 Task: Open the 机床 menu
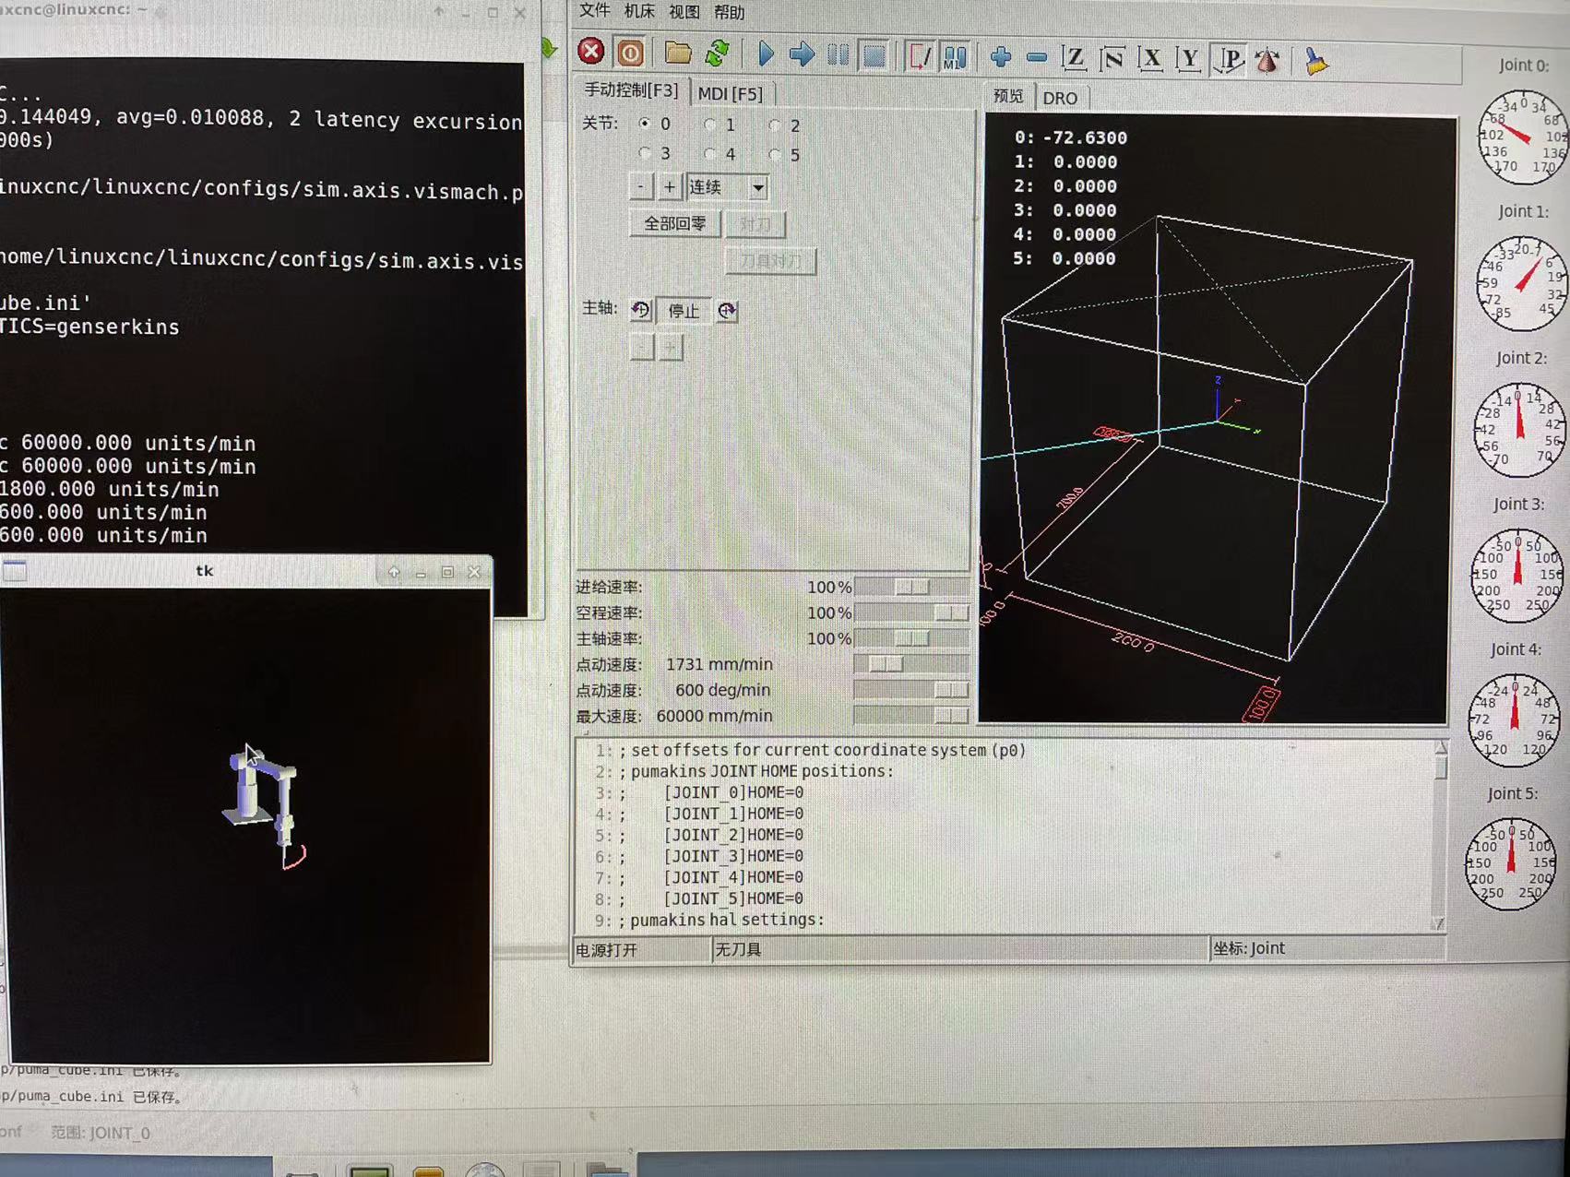click(x=638, y=11)
